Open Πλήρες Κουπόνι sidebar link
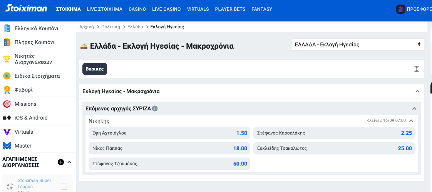This screenshot has height=192, width=432. click(34, 42)
